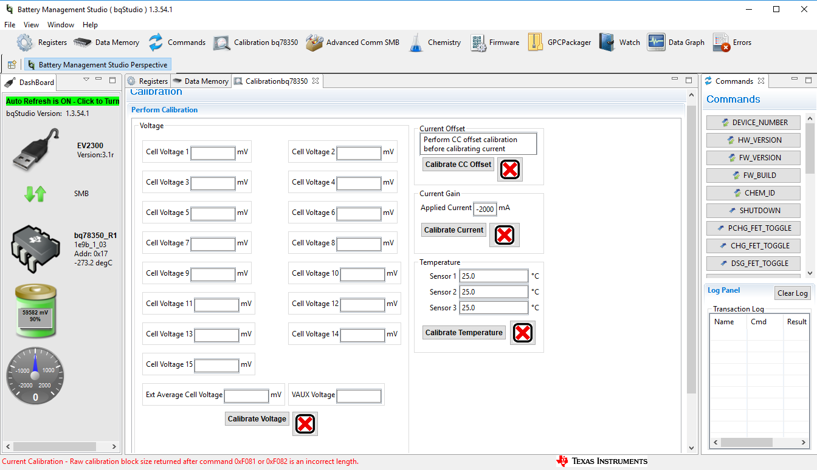Send the SHUTDOWN command
The height and width of the screenshot is (470, 817).
pos(753,211)
